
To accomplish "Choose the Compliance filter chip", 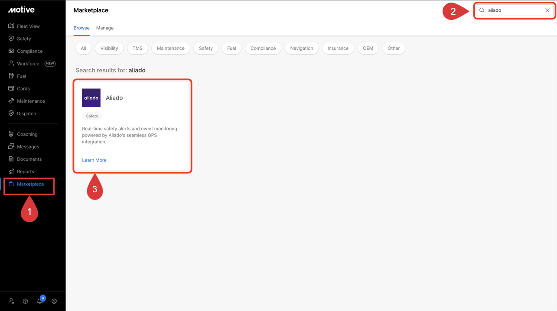I will (263, 48).
